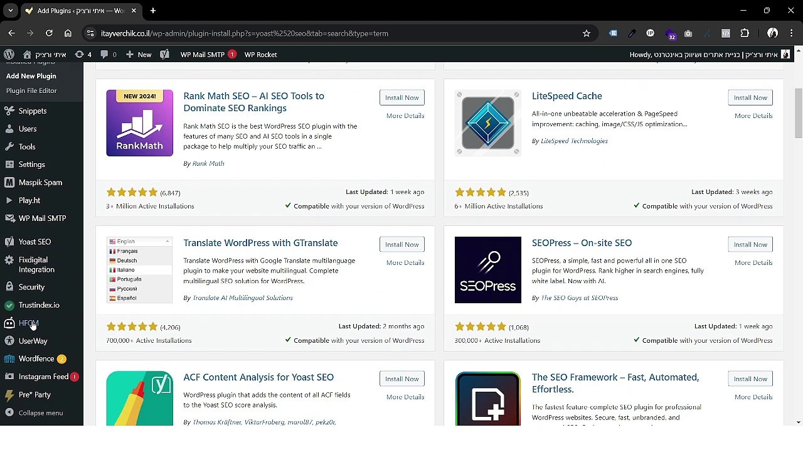803x452 pixels.
Task: Open the Howdy user account menu
Action: (x=710, y=55)
